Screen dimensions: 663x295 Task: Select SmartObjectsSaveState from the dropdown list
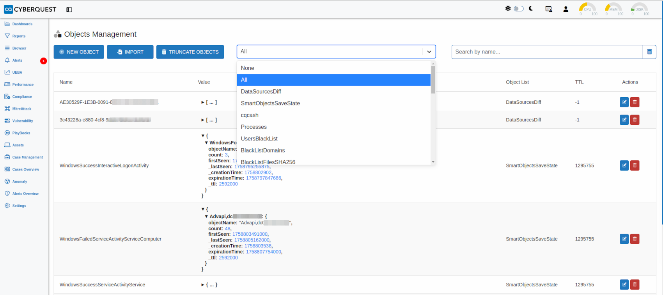click(x=270, y=103)
